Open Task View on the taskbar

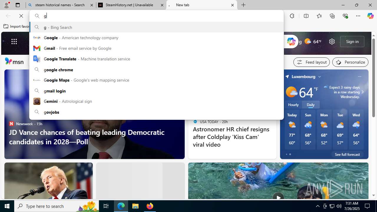pyautogui.click(x=106, y=206)
